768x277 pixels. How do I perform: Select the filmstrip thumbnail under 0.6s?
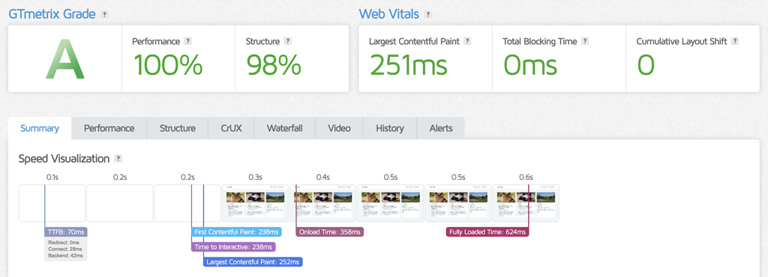click(x=526, y=203)
